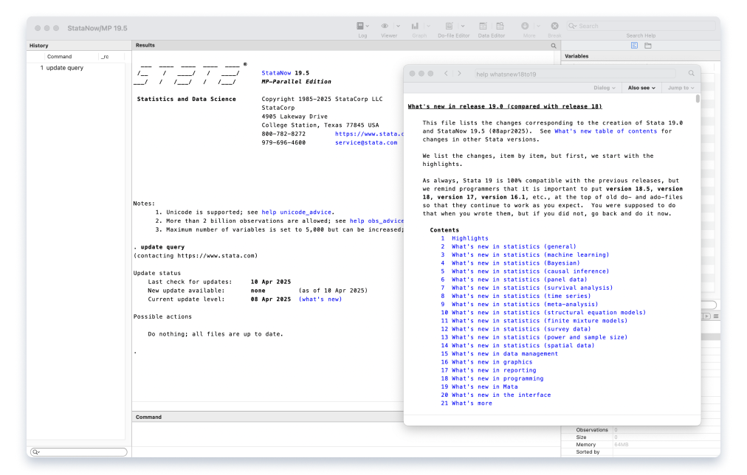Go forward in help viewer

[x=459, y=73]
